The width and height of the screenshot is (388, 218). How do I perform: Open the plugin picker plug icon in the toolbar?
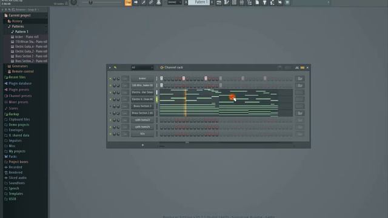click(x=264, y=2)
